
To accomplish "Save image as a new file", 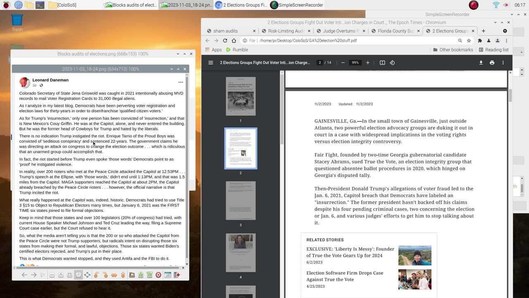I will coord(150,275).
